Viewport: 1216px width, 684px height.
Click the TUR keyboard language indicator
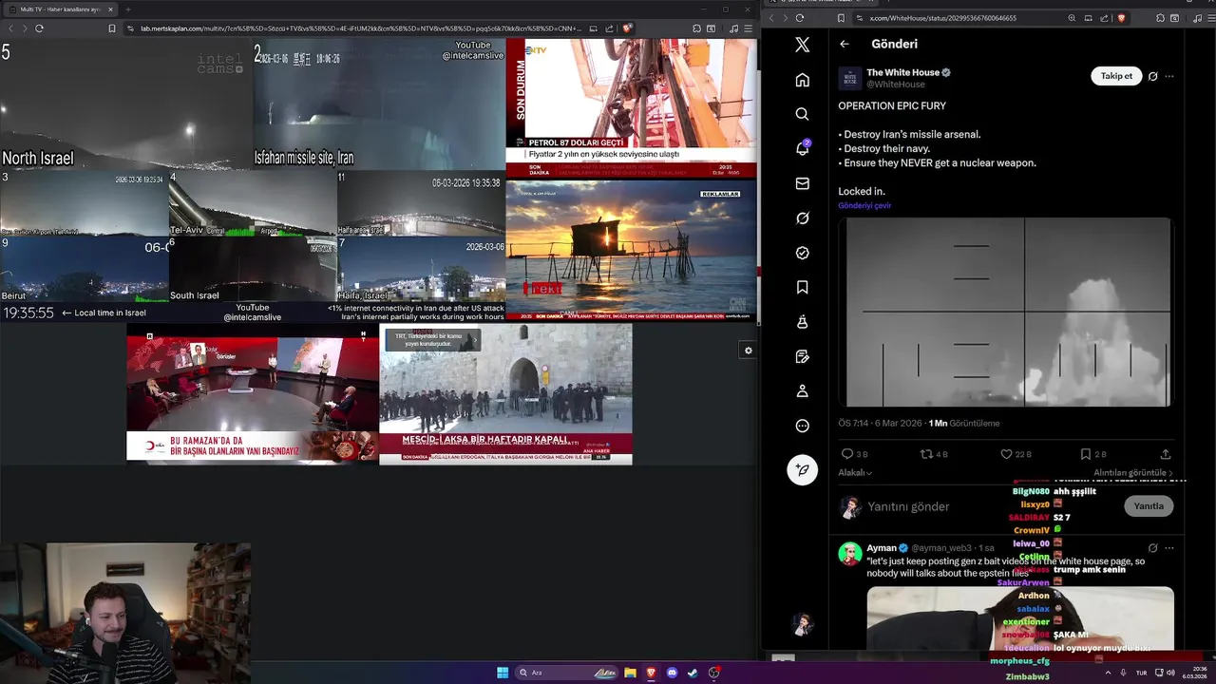1141,673
